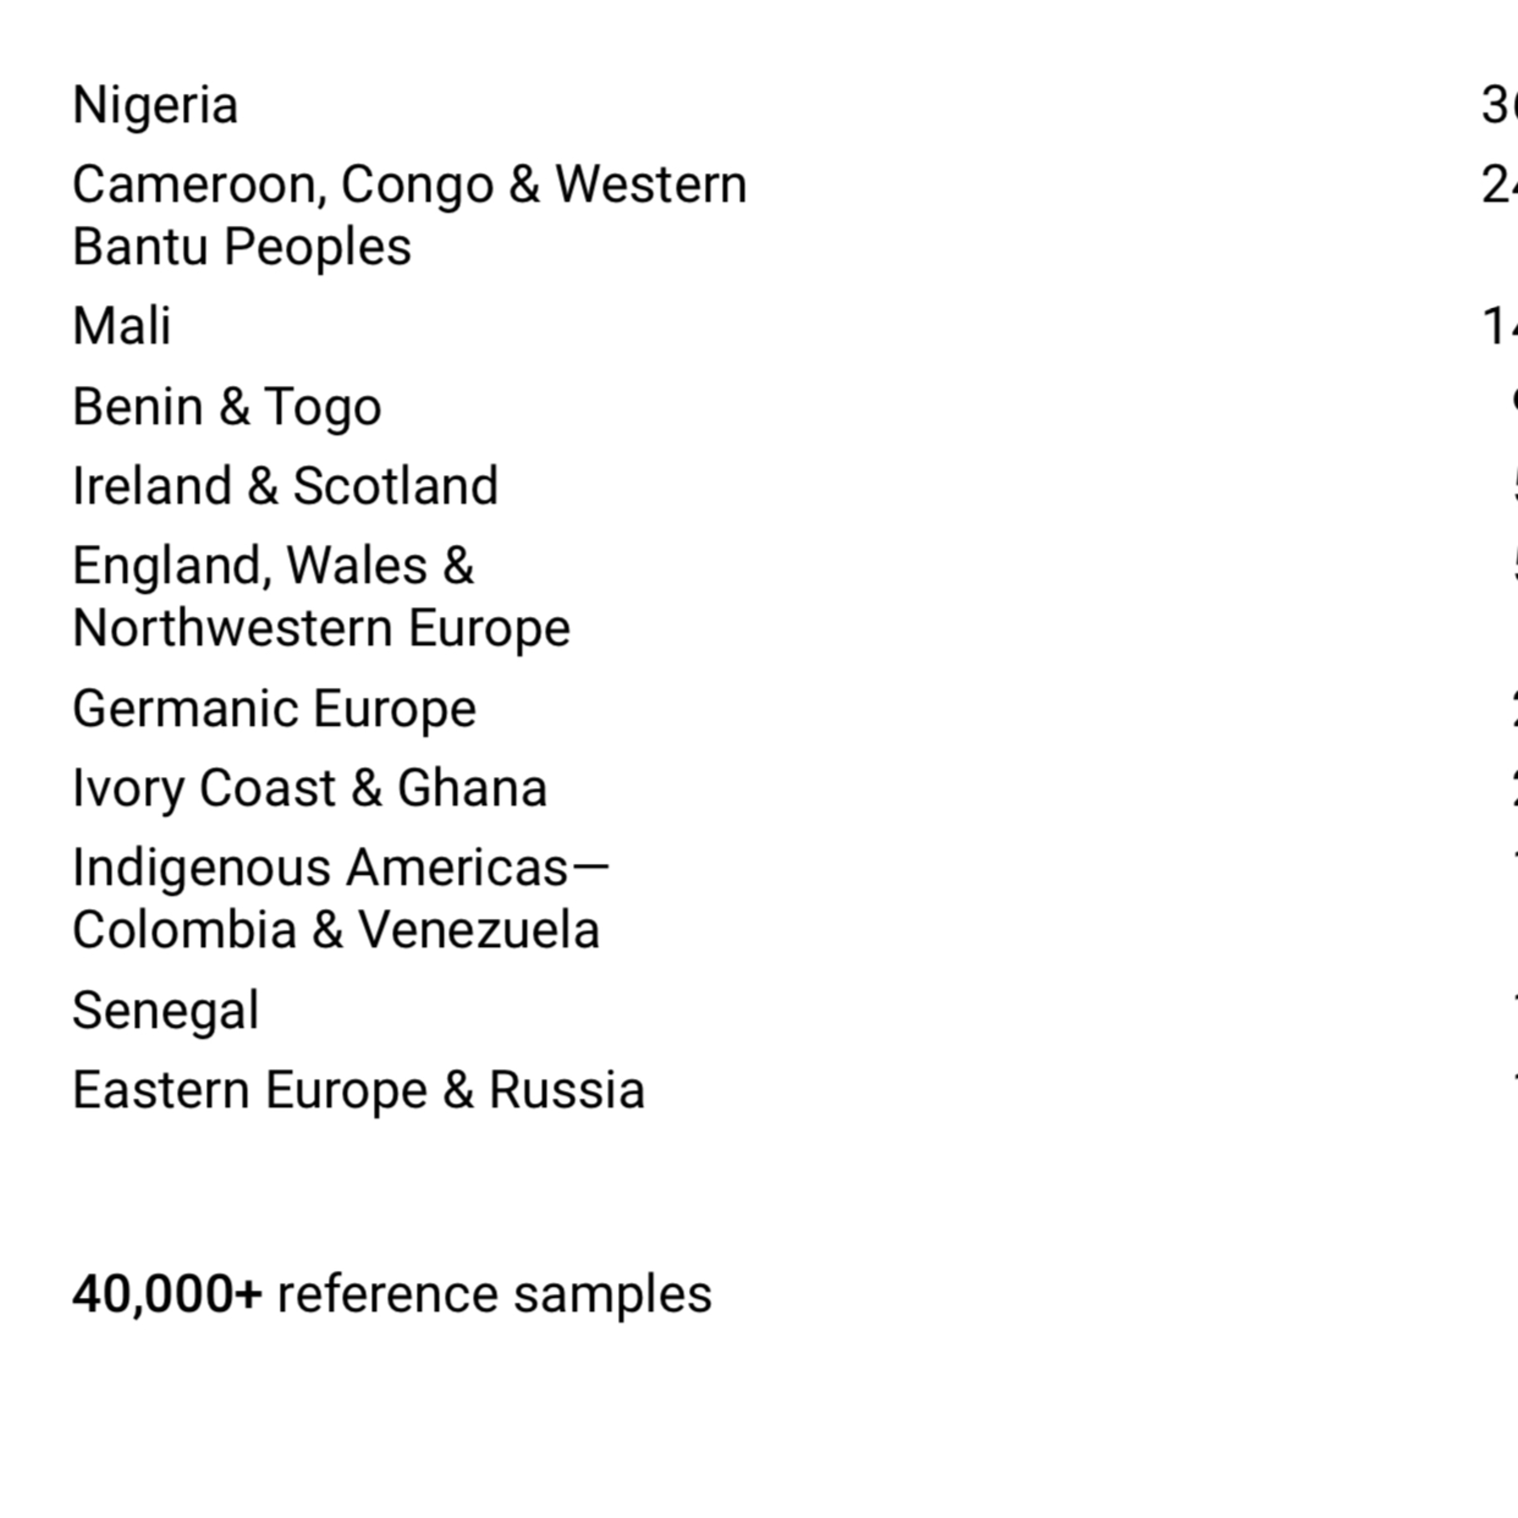Click the percentage beside Ireland & Scotland
Screen dimensions: 1518x1518
point(1514,486)
